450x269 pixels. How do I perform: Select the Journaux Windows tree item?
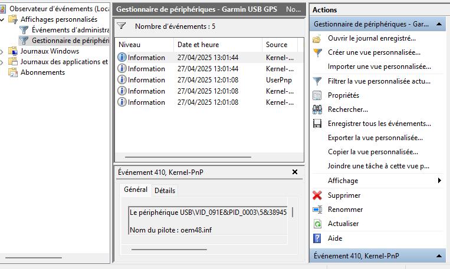click(50, 51)
